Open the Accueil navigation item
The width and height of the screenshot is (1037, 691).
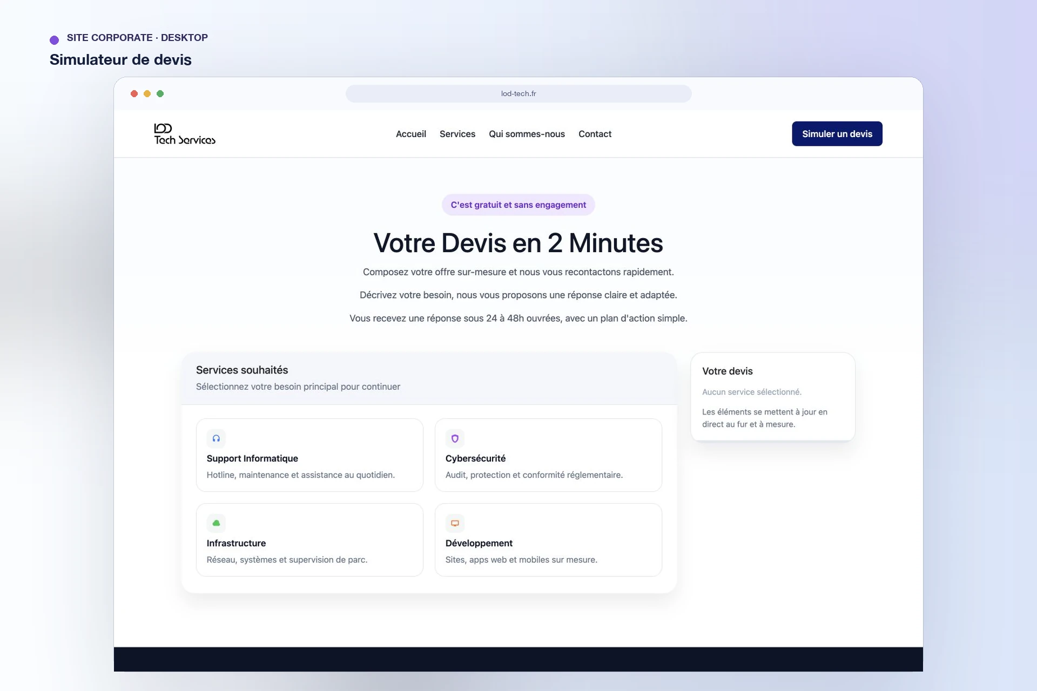tap(411, 134)
